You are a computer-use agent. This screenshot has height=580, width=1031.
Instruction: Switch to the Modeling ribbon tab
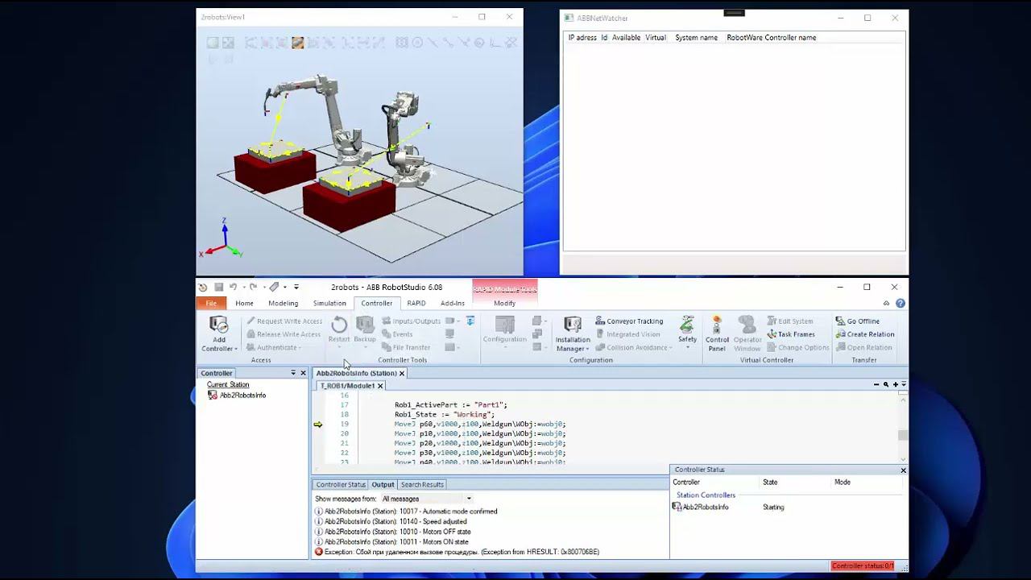click(283, 303)
